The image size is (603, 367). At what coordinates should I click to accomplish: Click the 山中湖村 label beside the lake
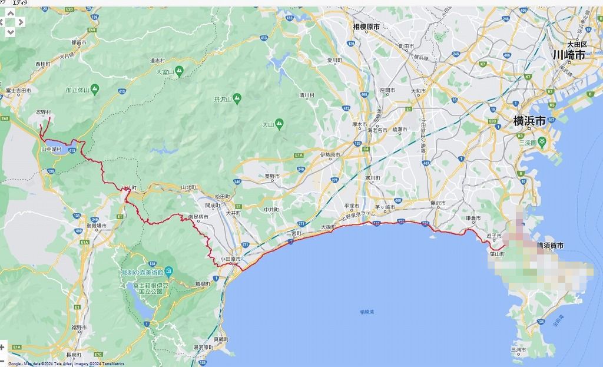(51, 149)
